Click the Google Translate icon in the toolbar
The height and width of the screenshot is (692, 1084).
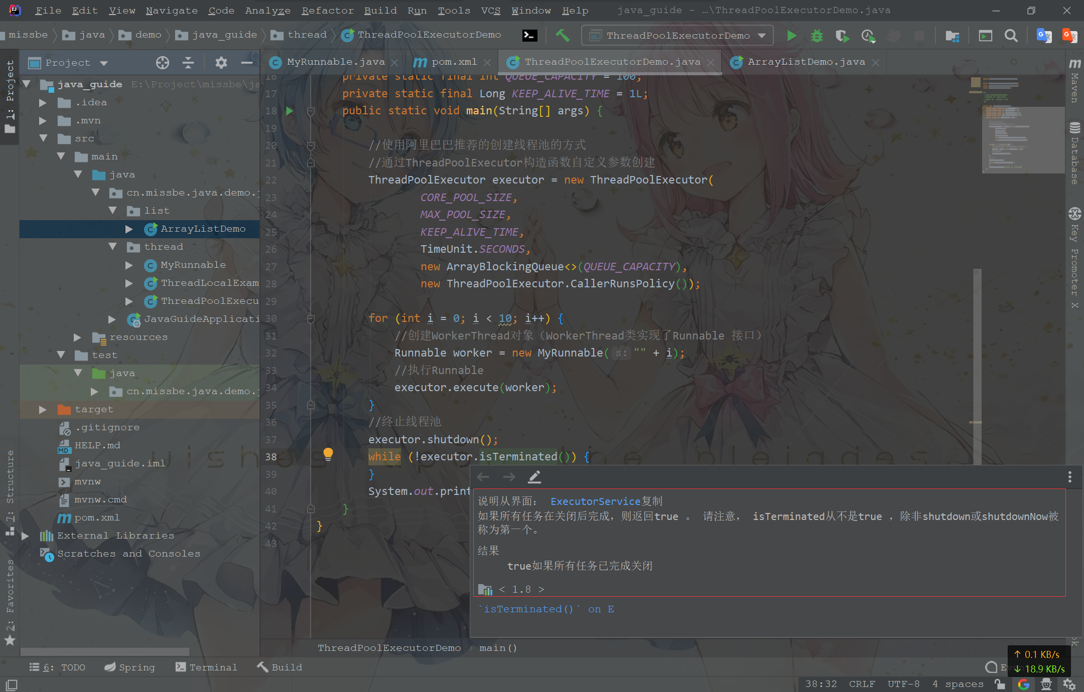tap(1044, 36)
